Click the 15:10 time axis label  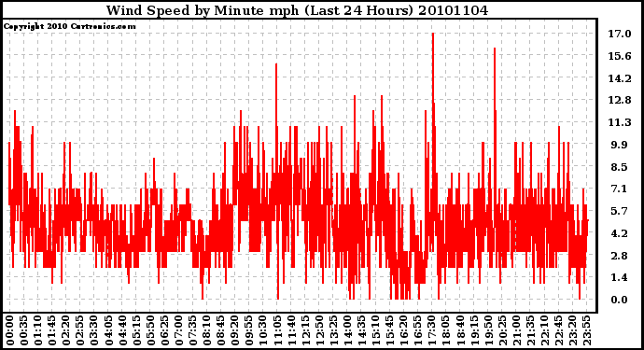376,331
